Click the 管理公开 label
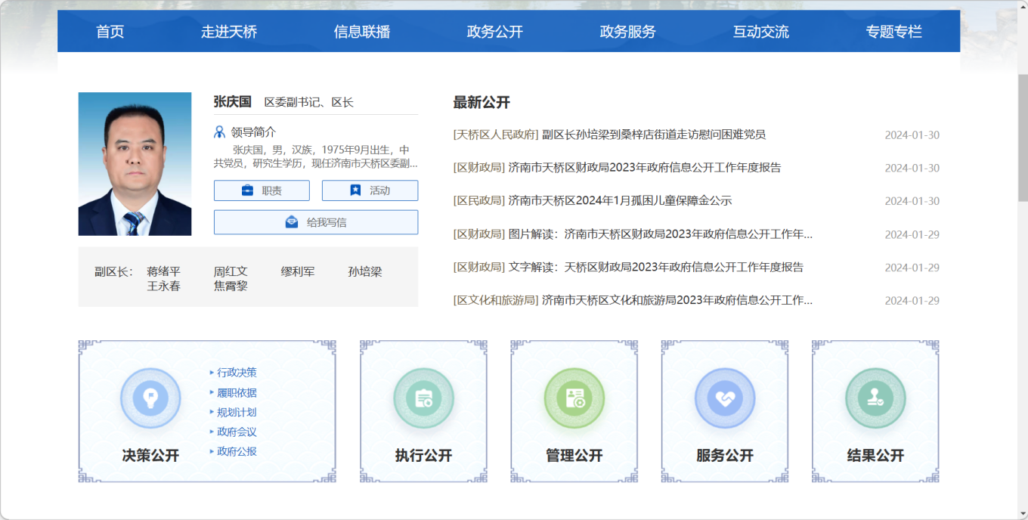1028x520 pixels. pos(574,456)
